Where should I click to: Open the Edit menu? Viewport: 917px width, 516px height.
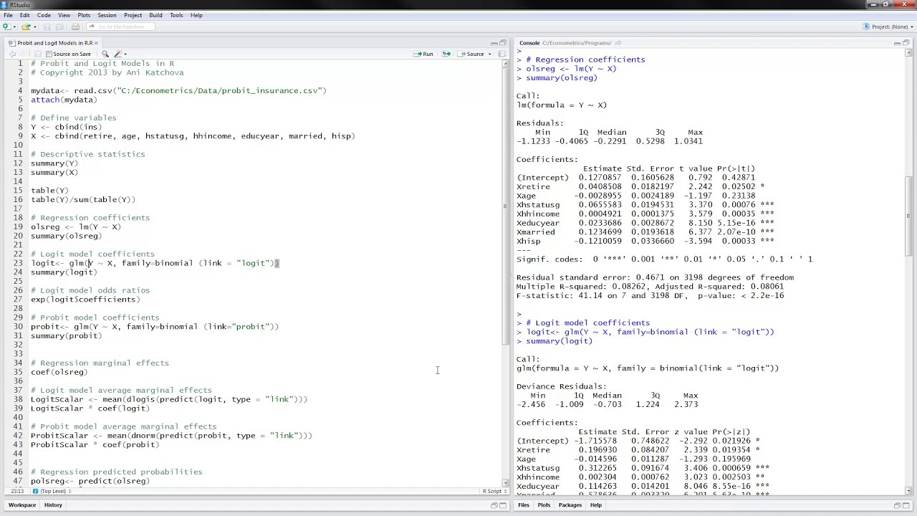tap(25, 15)
